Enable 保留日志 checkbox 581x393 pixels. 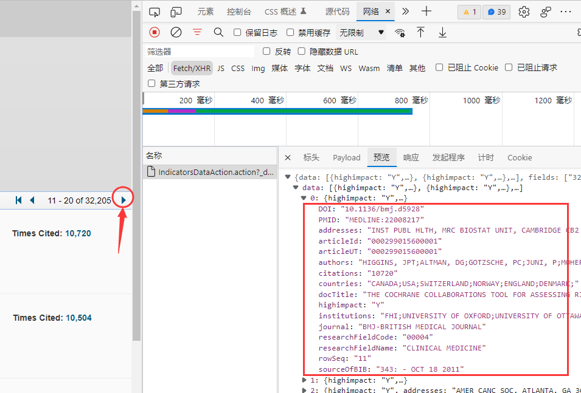click(237, 33)
